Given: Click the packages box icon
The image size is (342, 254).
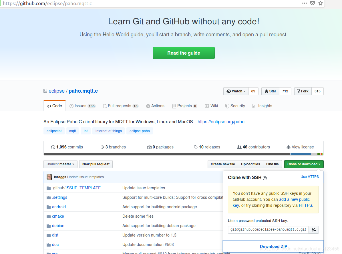Looking at the screenshot, I should click(149, 147).
